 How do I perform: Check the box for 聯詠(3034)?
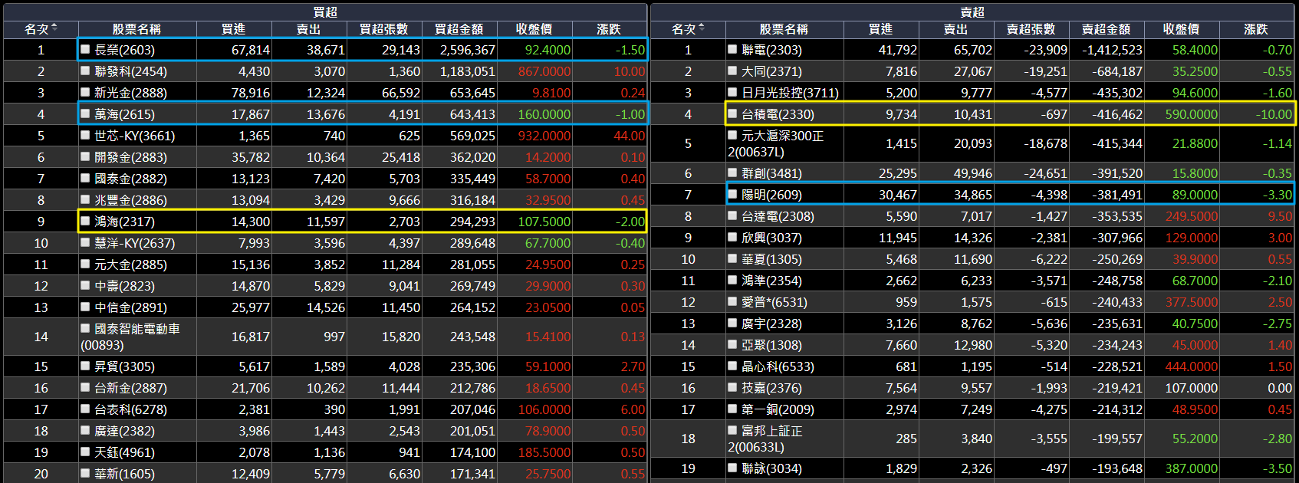[732, 468]
